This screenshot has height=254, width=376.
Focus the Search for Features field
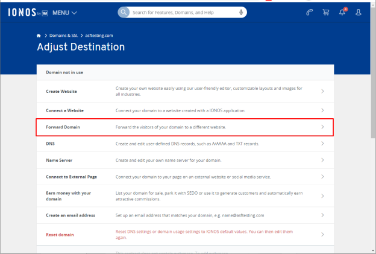coord(184,12)
